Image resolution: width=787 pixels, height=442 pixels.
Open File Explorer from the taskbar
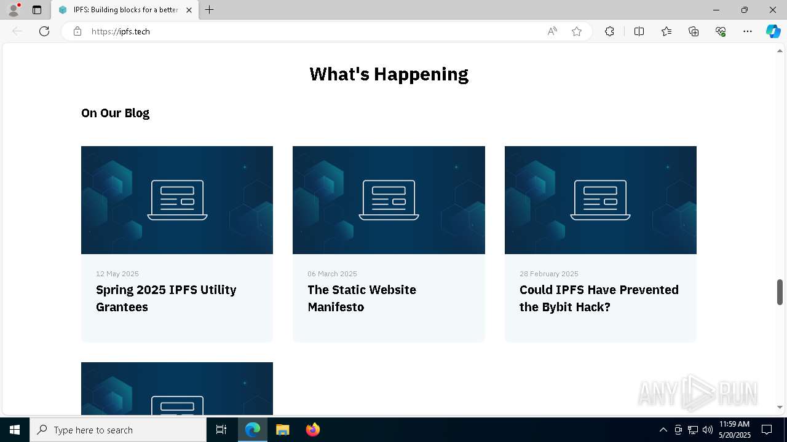point(282,430)
